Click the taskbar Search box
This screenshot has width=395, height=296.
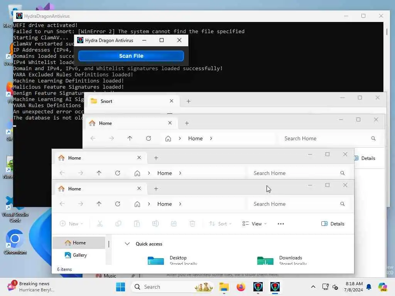coord(172,287)
